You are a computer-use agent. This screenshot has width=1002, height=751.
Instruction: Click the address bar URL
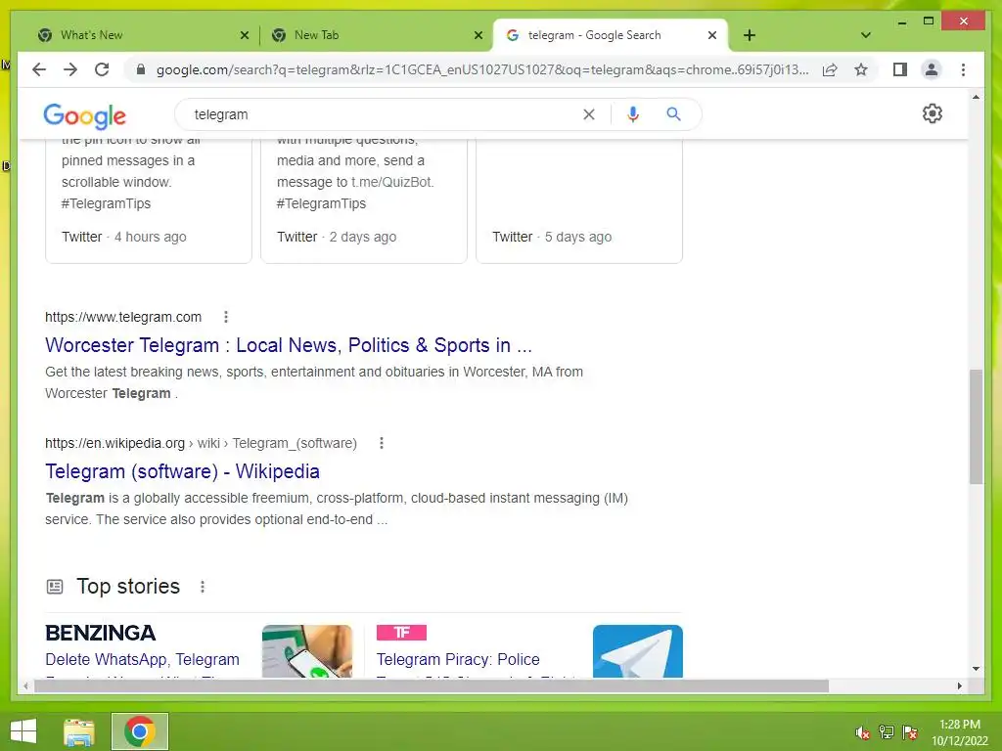[481, 69]
